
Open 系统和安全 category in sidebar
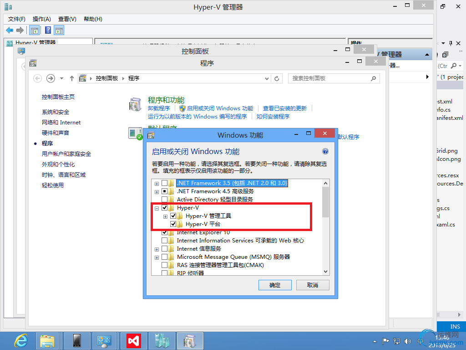pos(56,112)
